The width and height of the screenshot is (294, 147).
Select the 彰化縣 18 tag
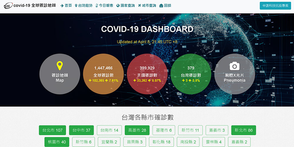click(x=161, y=142)
